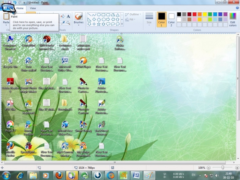Activate the Color 2 background button
240x180 pixels.
(171, 20)
